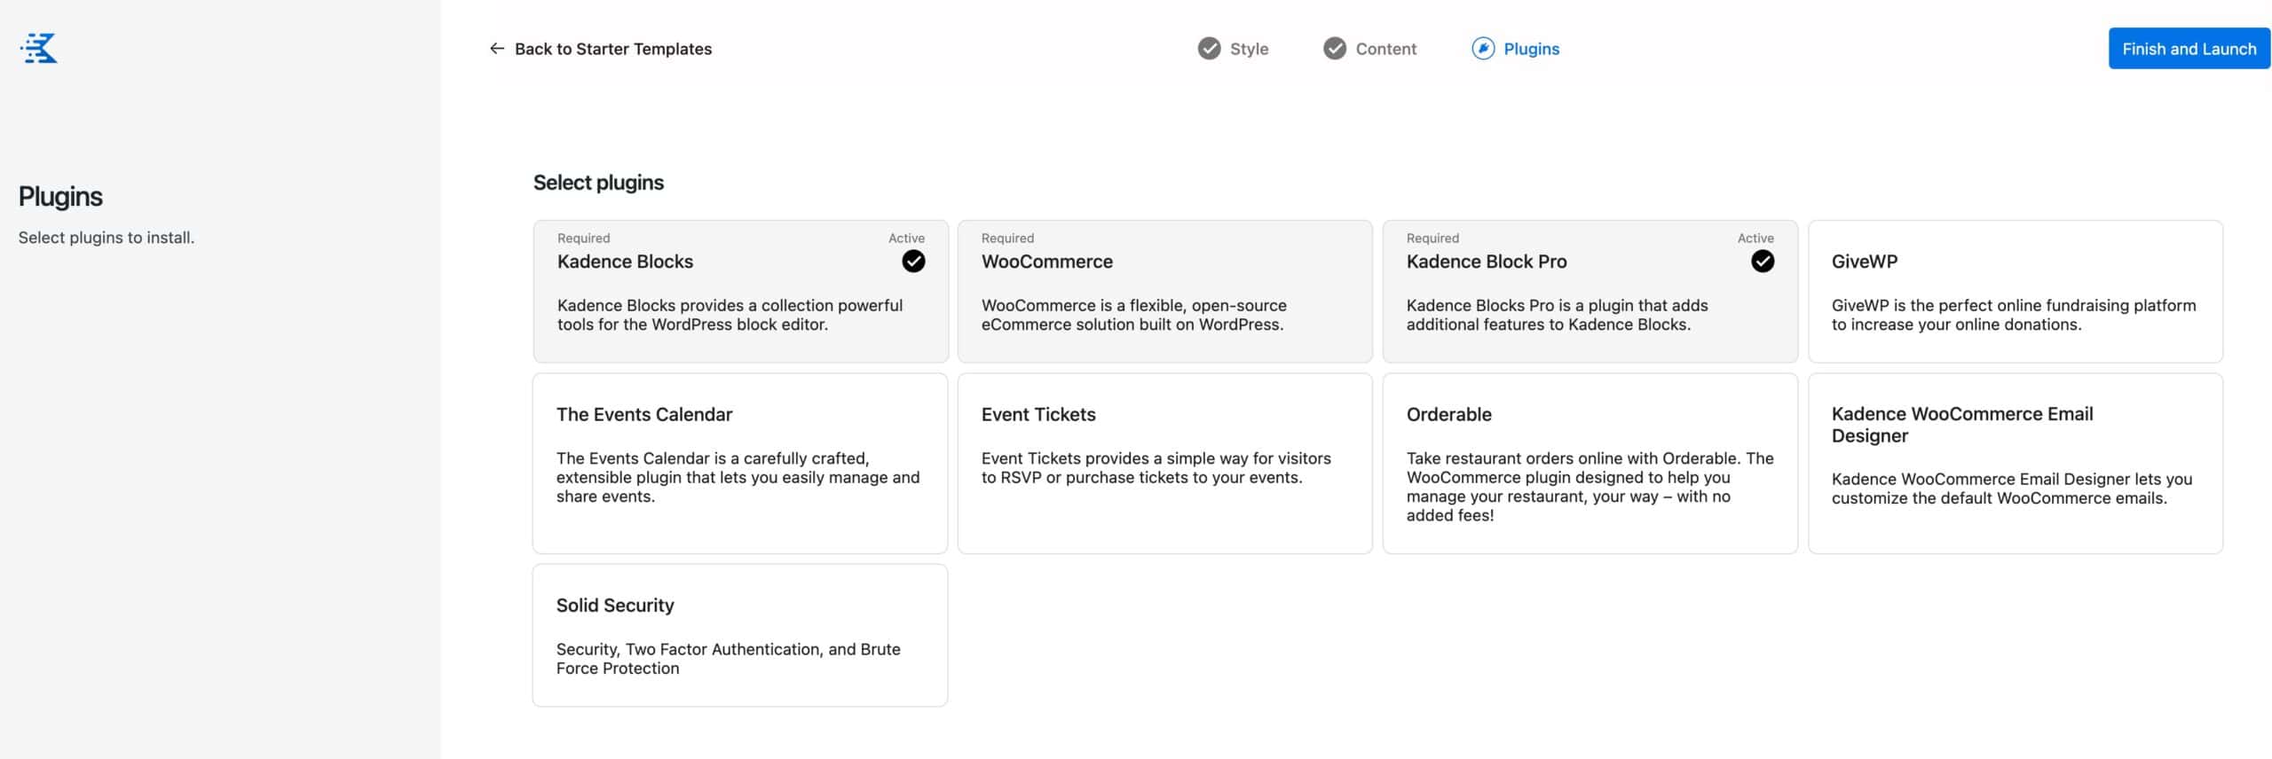Click the Style step checkmark icon
This screenshot has height=759, width=2272.
click(1209, 49)
